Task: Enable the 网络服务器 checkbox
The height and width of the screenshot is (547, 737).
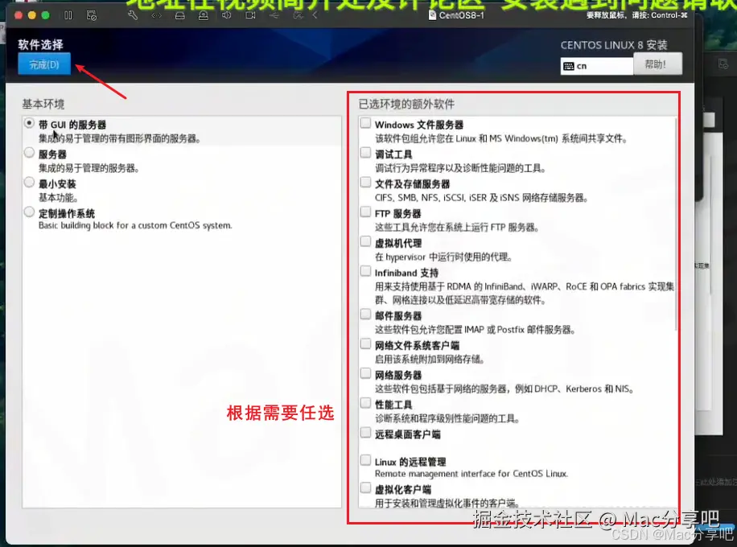Action: coord(364,375)
